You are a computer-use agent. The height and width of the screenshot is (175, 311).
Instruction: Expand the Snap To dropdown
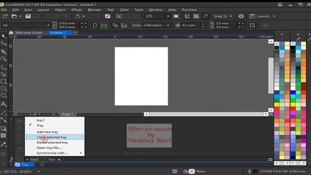(231, 16)
